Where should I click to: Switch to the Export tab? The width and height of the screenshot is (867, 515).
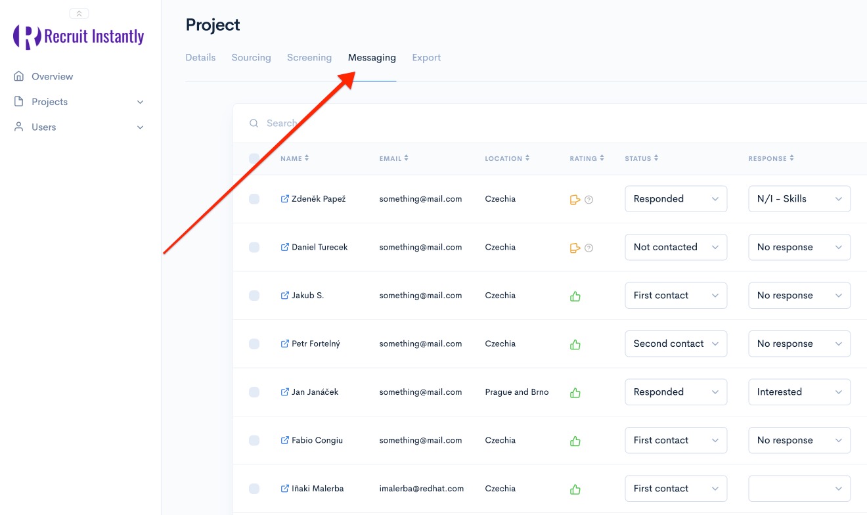click(426, 58)
